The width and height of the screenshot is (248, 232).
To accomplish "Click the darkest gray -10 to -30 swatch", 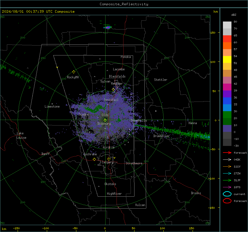I will coord(227,142).
